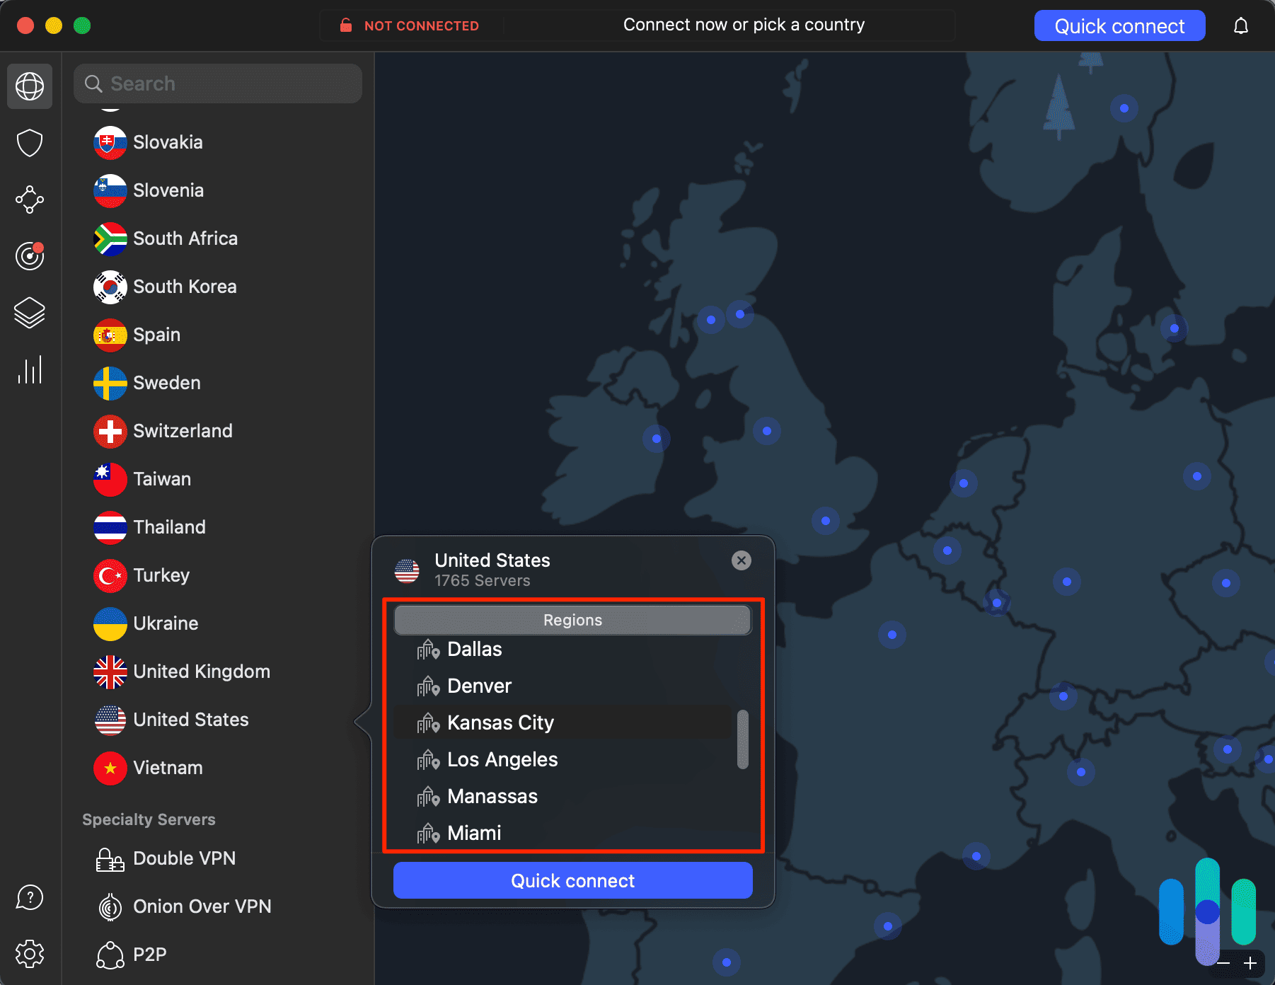Expand Switzerland server options
Viewport: 1275px width, 985px height.
click(183, 431)
